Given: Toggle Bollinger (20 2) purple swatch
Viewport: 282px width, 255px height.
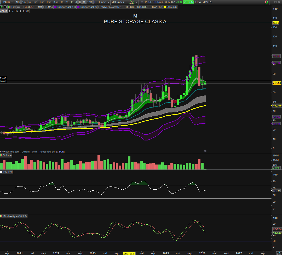Looking at the screenshot, I should (x=78, y=7).
